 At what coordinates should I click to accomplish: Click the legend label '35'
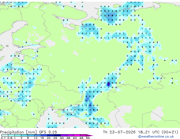click(68, 138)
